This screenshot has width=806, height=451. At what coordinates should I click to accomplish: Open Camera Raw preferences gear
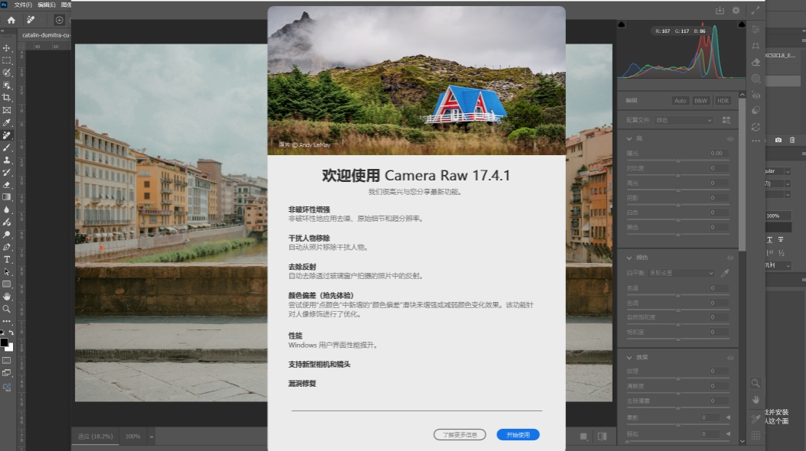tap(736, 10)
